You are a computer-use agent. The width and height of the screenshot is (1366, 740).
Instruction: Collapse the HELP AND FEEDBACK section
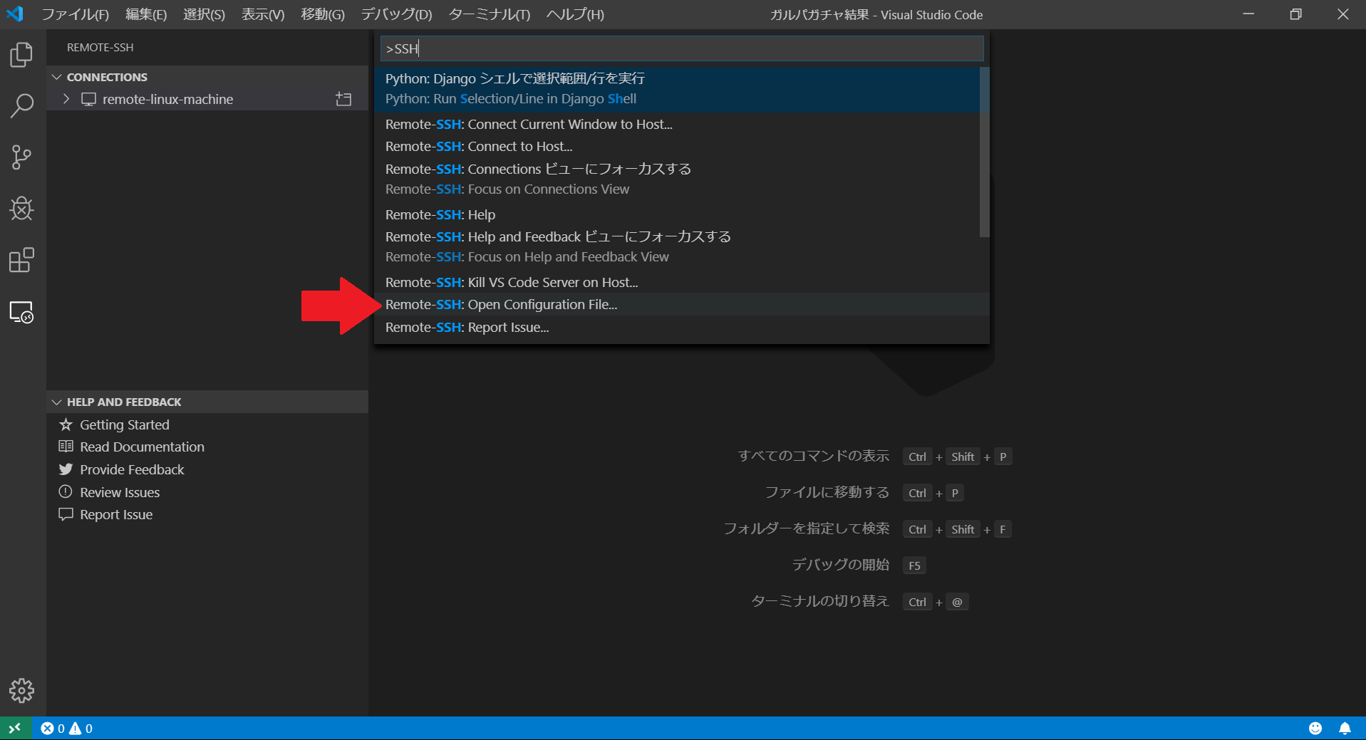57,402
